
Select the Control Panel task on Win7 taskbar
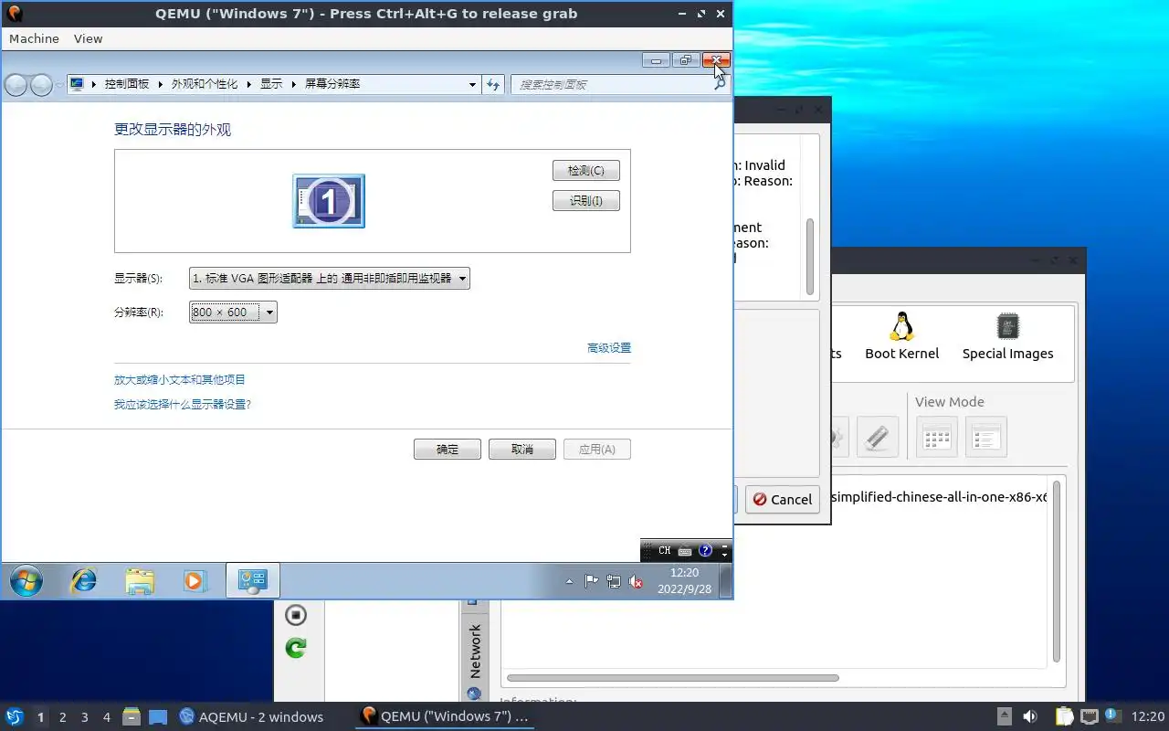(x=252, y=580)
